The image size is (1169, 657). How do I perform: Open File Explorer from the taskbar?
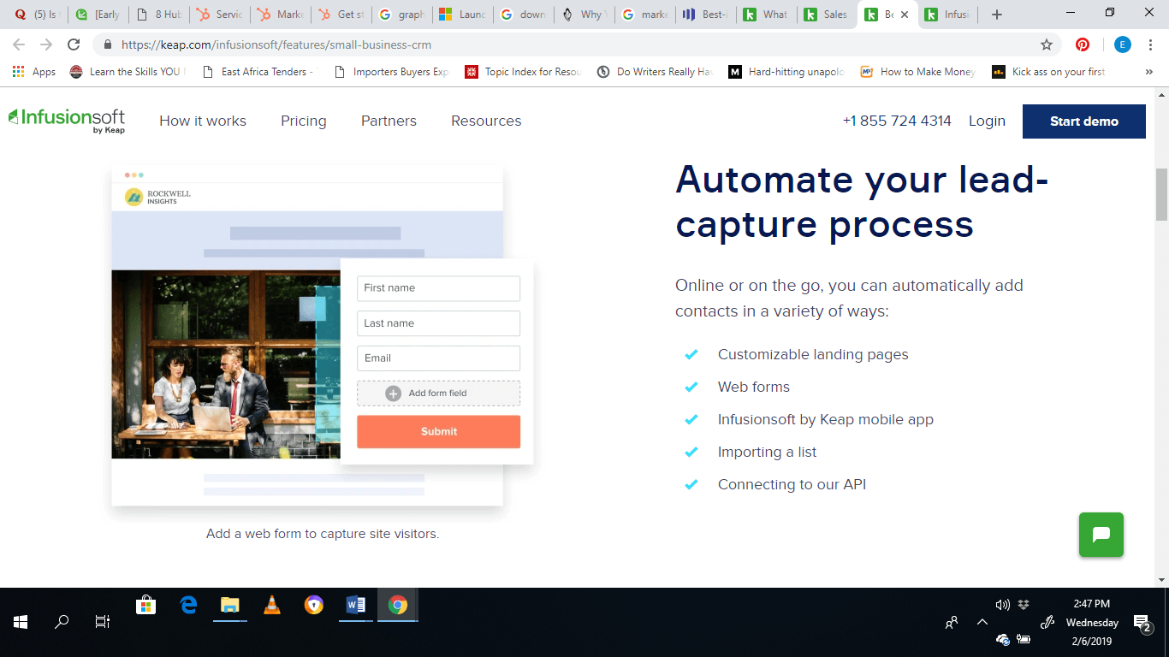coord(230,605)
